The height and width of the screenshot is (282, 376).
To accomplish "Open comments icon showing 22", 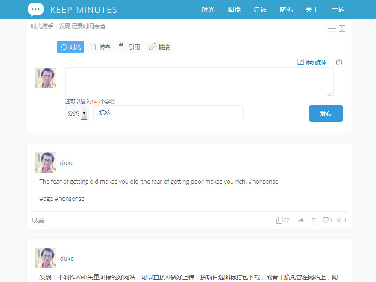I will point(280,220).
